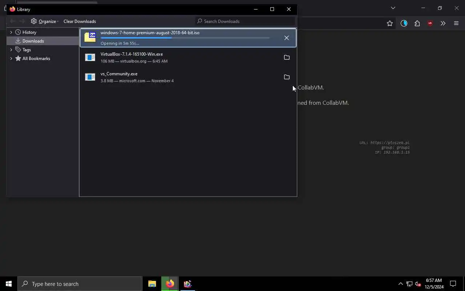Screen dimensions: 465x291
Task: Open the list all tabs dropdown in Firefox
Action: tap(393, 8)
